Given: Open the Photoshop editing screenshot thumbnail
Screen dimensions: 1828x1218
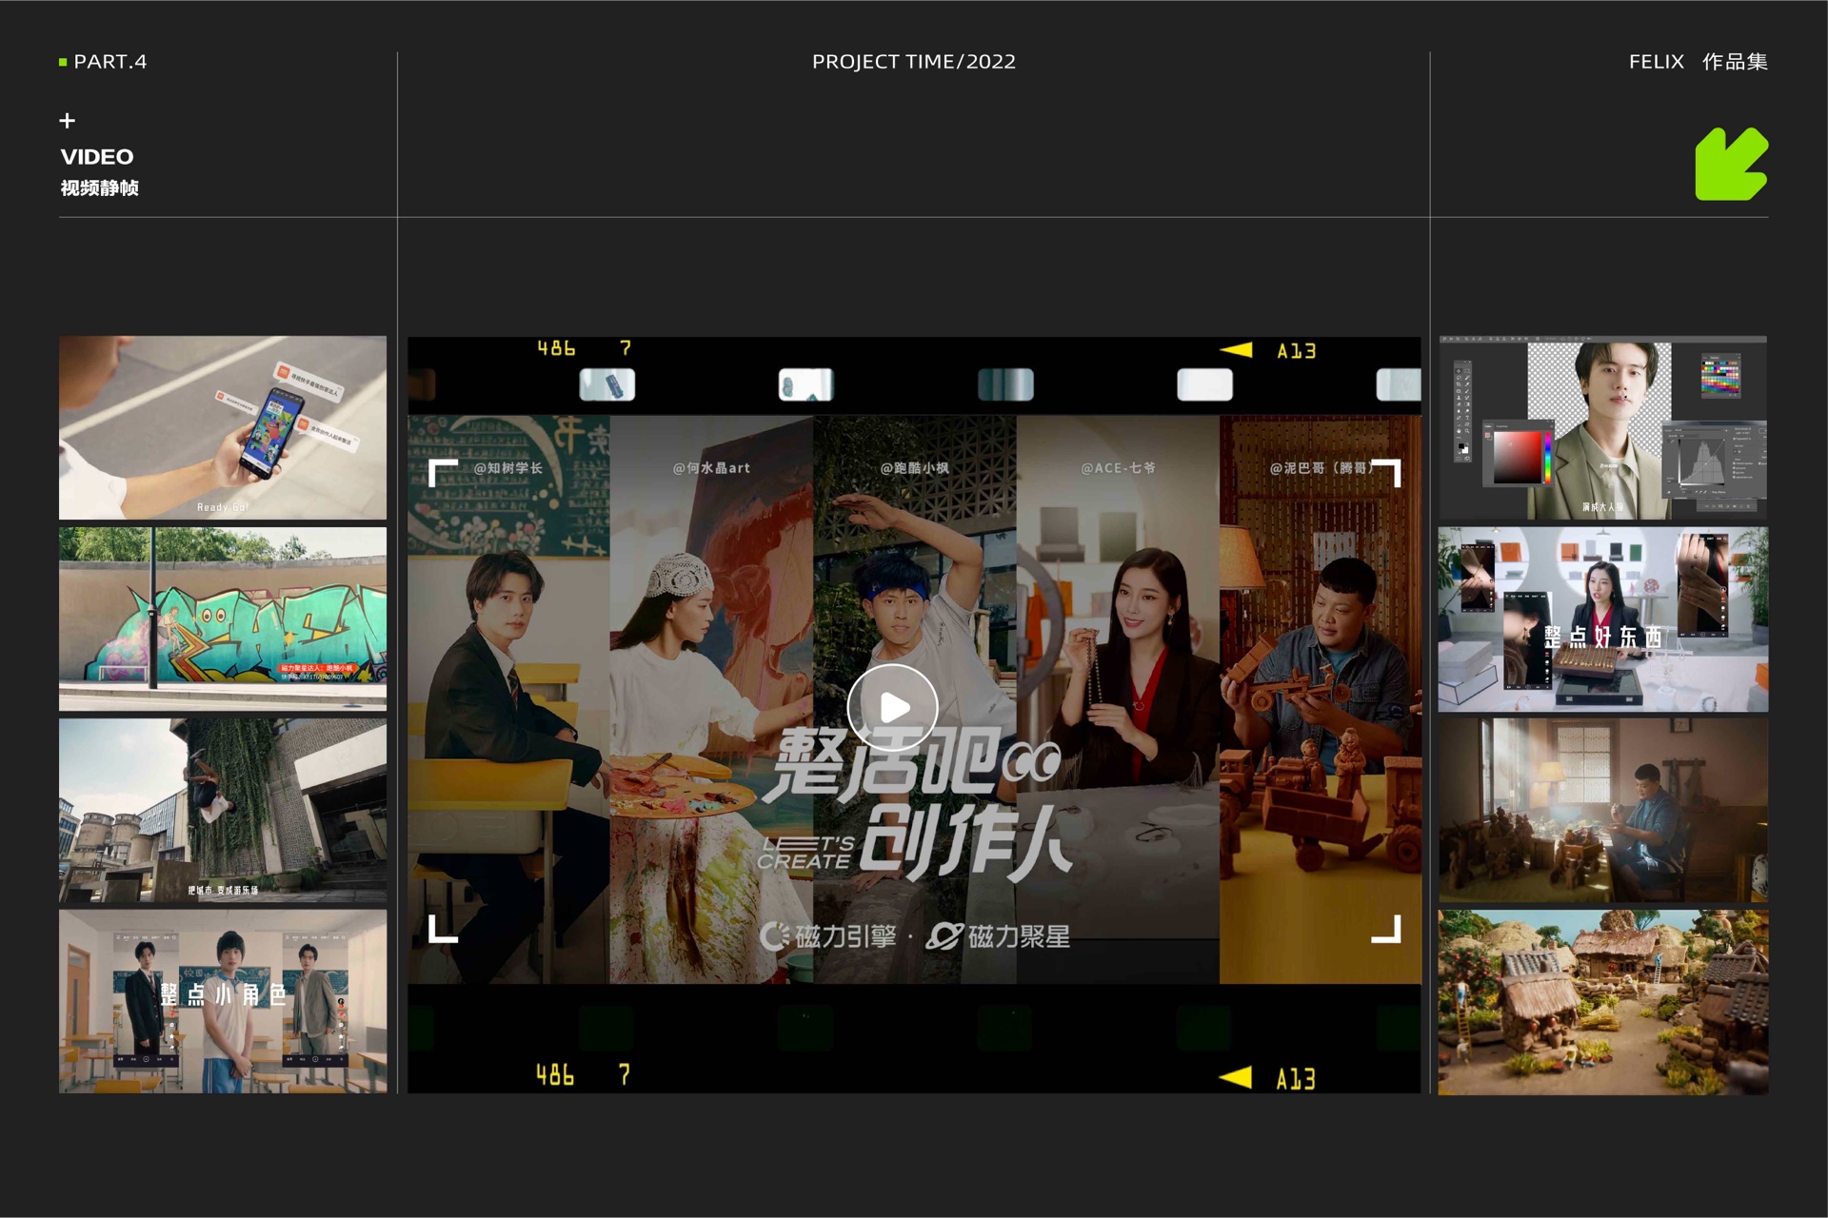Looking at the screenshot, I should (x=1603, y=427).
